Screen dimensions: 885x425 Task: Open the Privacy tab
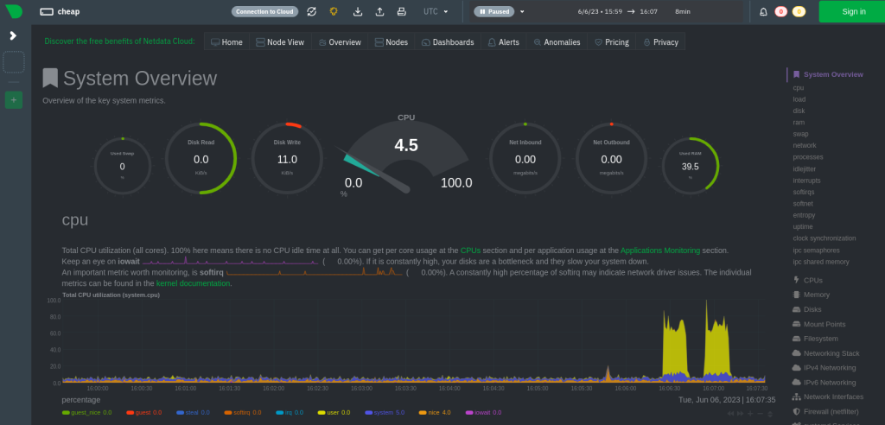[660, 41]
